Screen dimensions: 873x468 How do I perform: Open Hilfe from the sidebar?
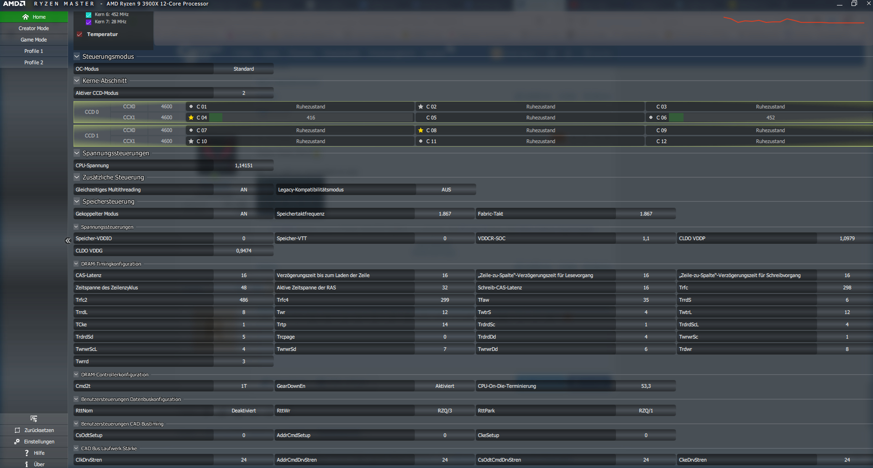(34, 453)
